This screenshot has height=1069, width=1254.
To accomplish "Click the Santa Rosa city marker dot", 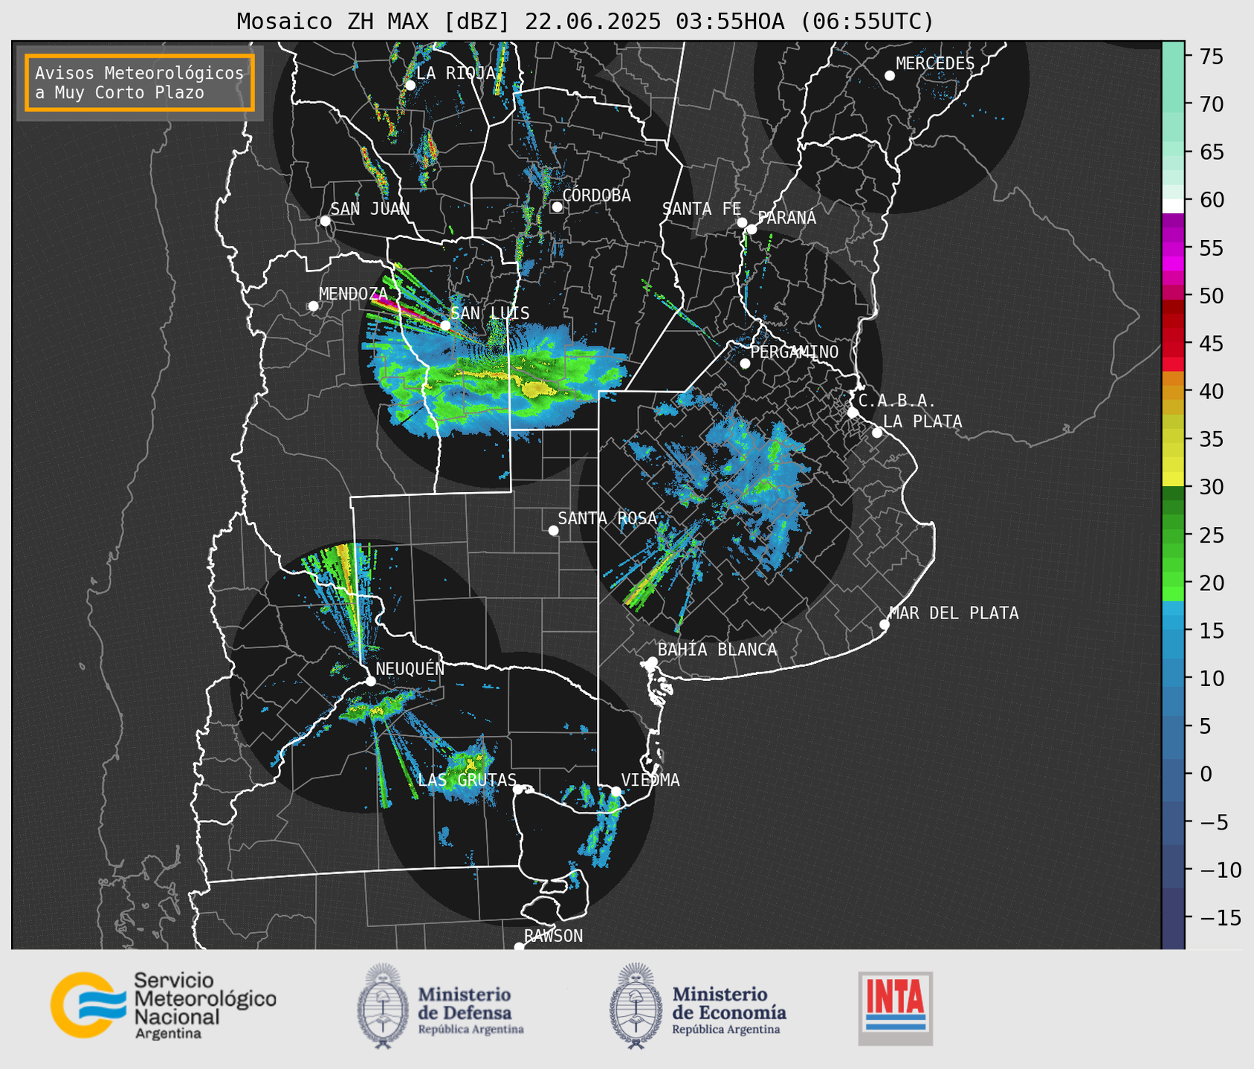I will [553, 530].
